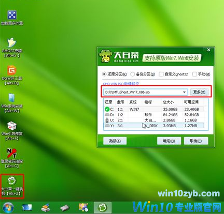Click the 大白... volume label cell
This screenshot has height=214, width=224.
coord(150,120)
